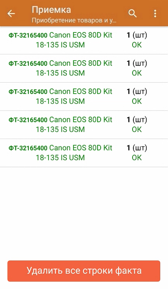Go back using the arrow icon
Screen dimensions: 168x289
point(11,13)
